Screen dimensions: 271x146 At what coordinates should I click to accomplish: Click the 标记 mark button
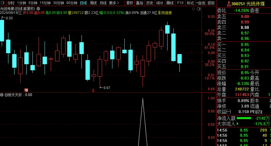190,3
